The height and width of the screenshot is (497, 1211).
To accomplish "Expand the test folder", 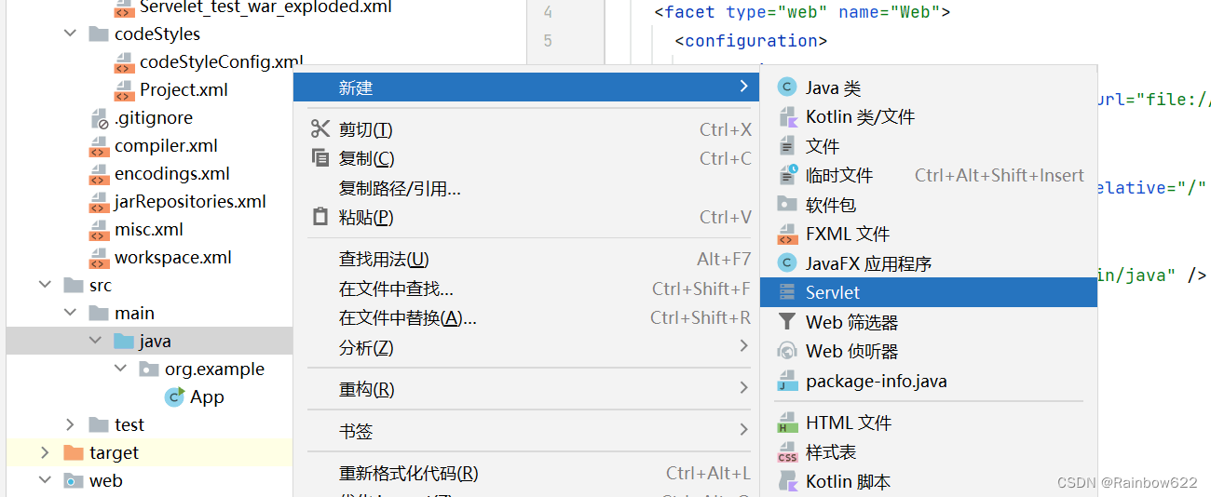I will [70, 424].
